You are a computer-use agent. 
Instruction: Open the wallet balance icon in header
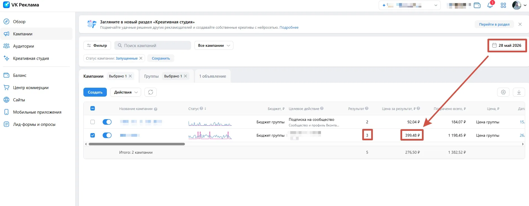click(477, 5)
